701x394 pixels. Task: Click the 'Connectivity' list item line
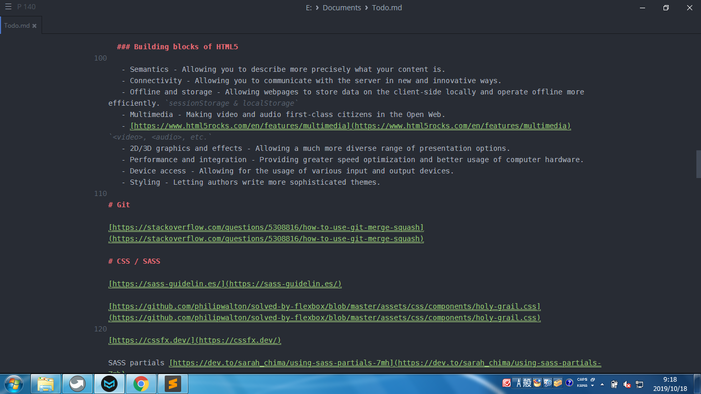pos(311,81)
